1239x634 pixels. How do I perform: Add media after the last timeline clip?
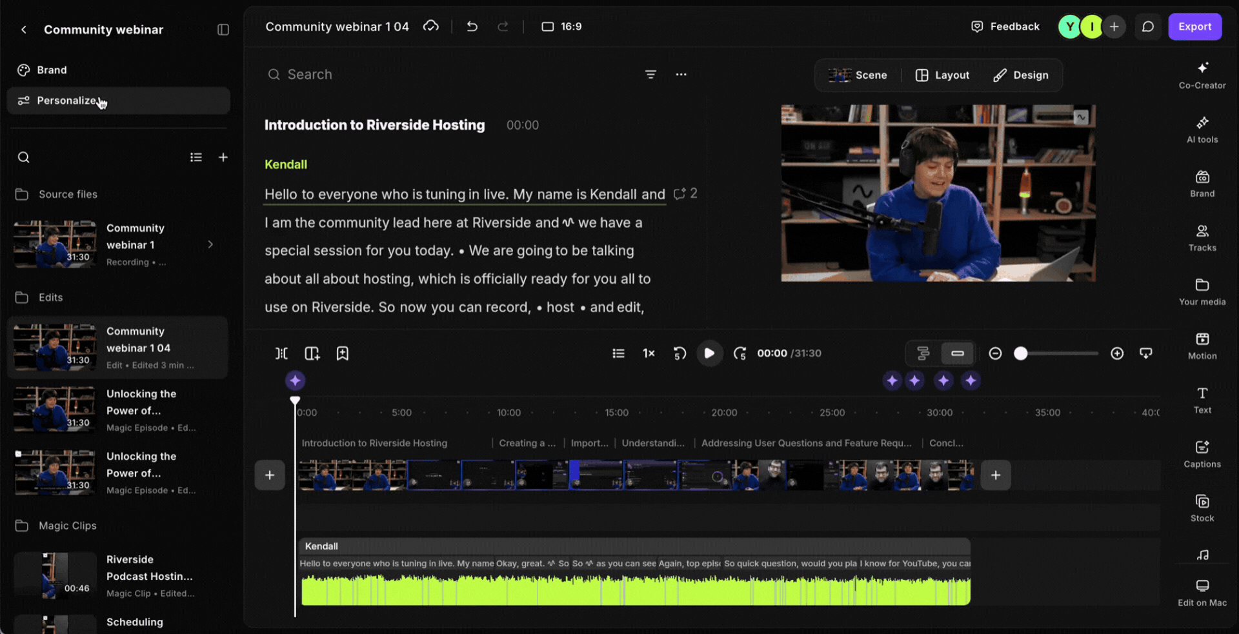click(x=996, y=475)
